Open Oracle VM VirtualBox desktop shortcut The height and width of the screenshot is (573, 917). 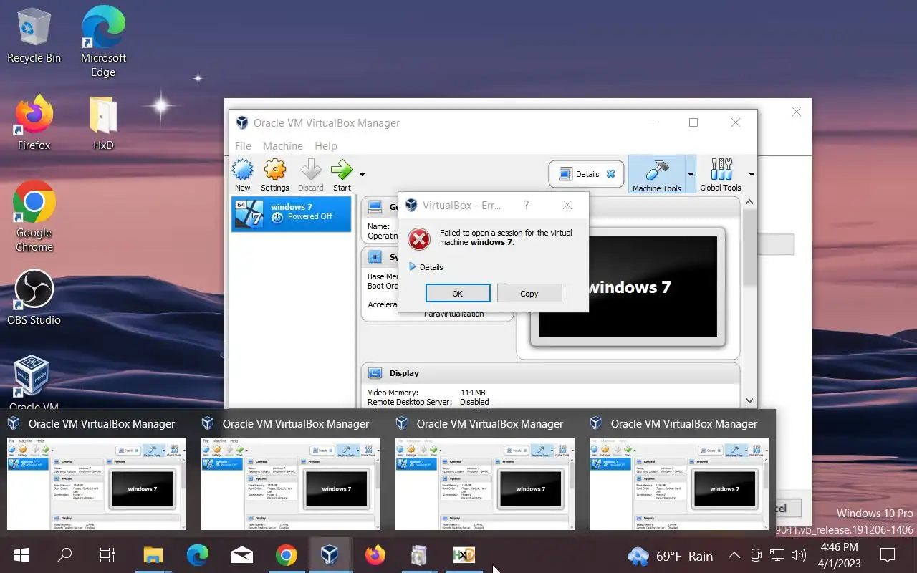34,383
